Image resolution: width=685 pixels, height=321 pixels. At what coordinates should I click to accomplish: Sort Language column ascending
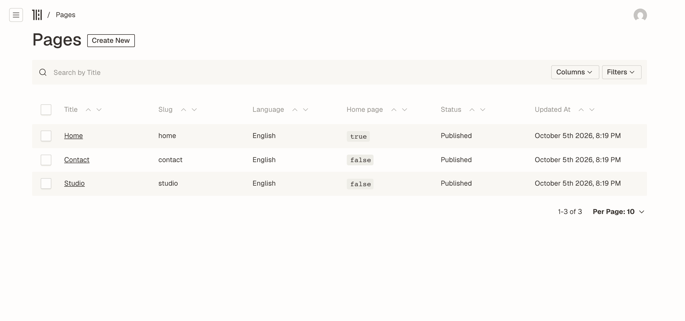click(x=295, y=110)
